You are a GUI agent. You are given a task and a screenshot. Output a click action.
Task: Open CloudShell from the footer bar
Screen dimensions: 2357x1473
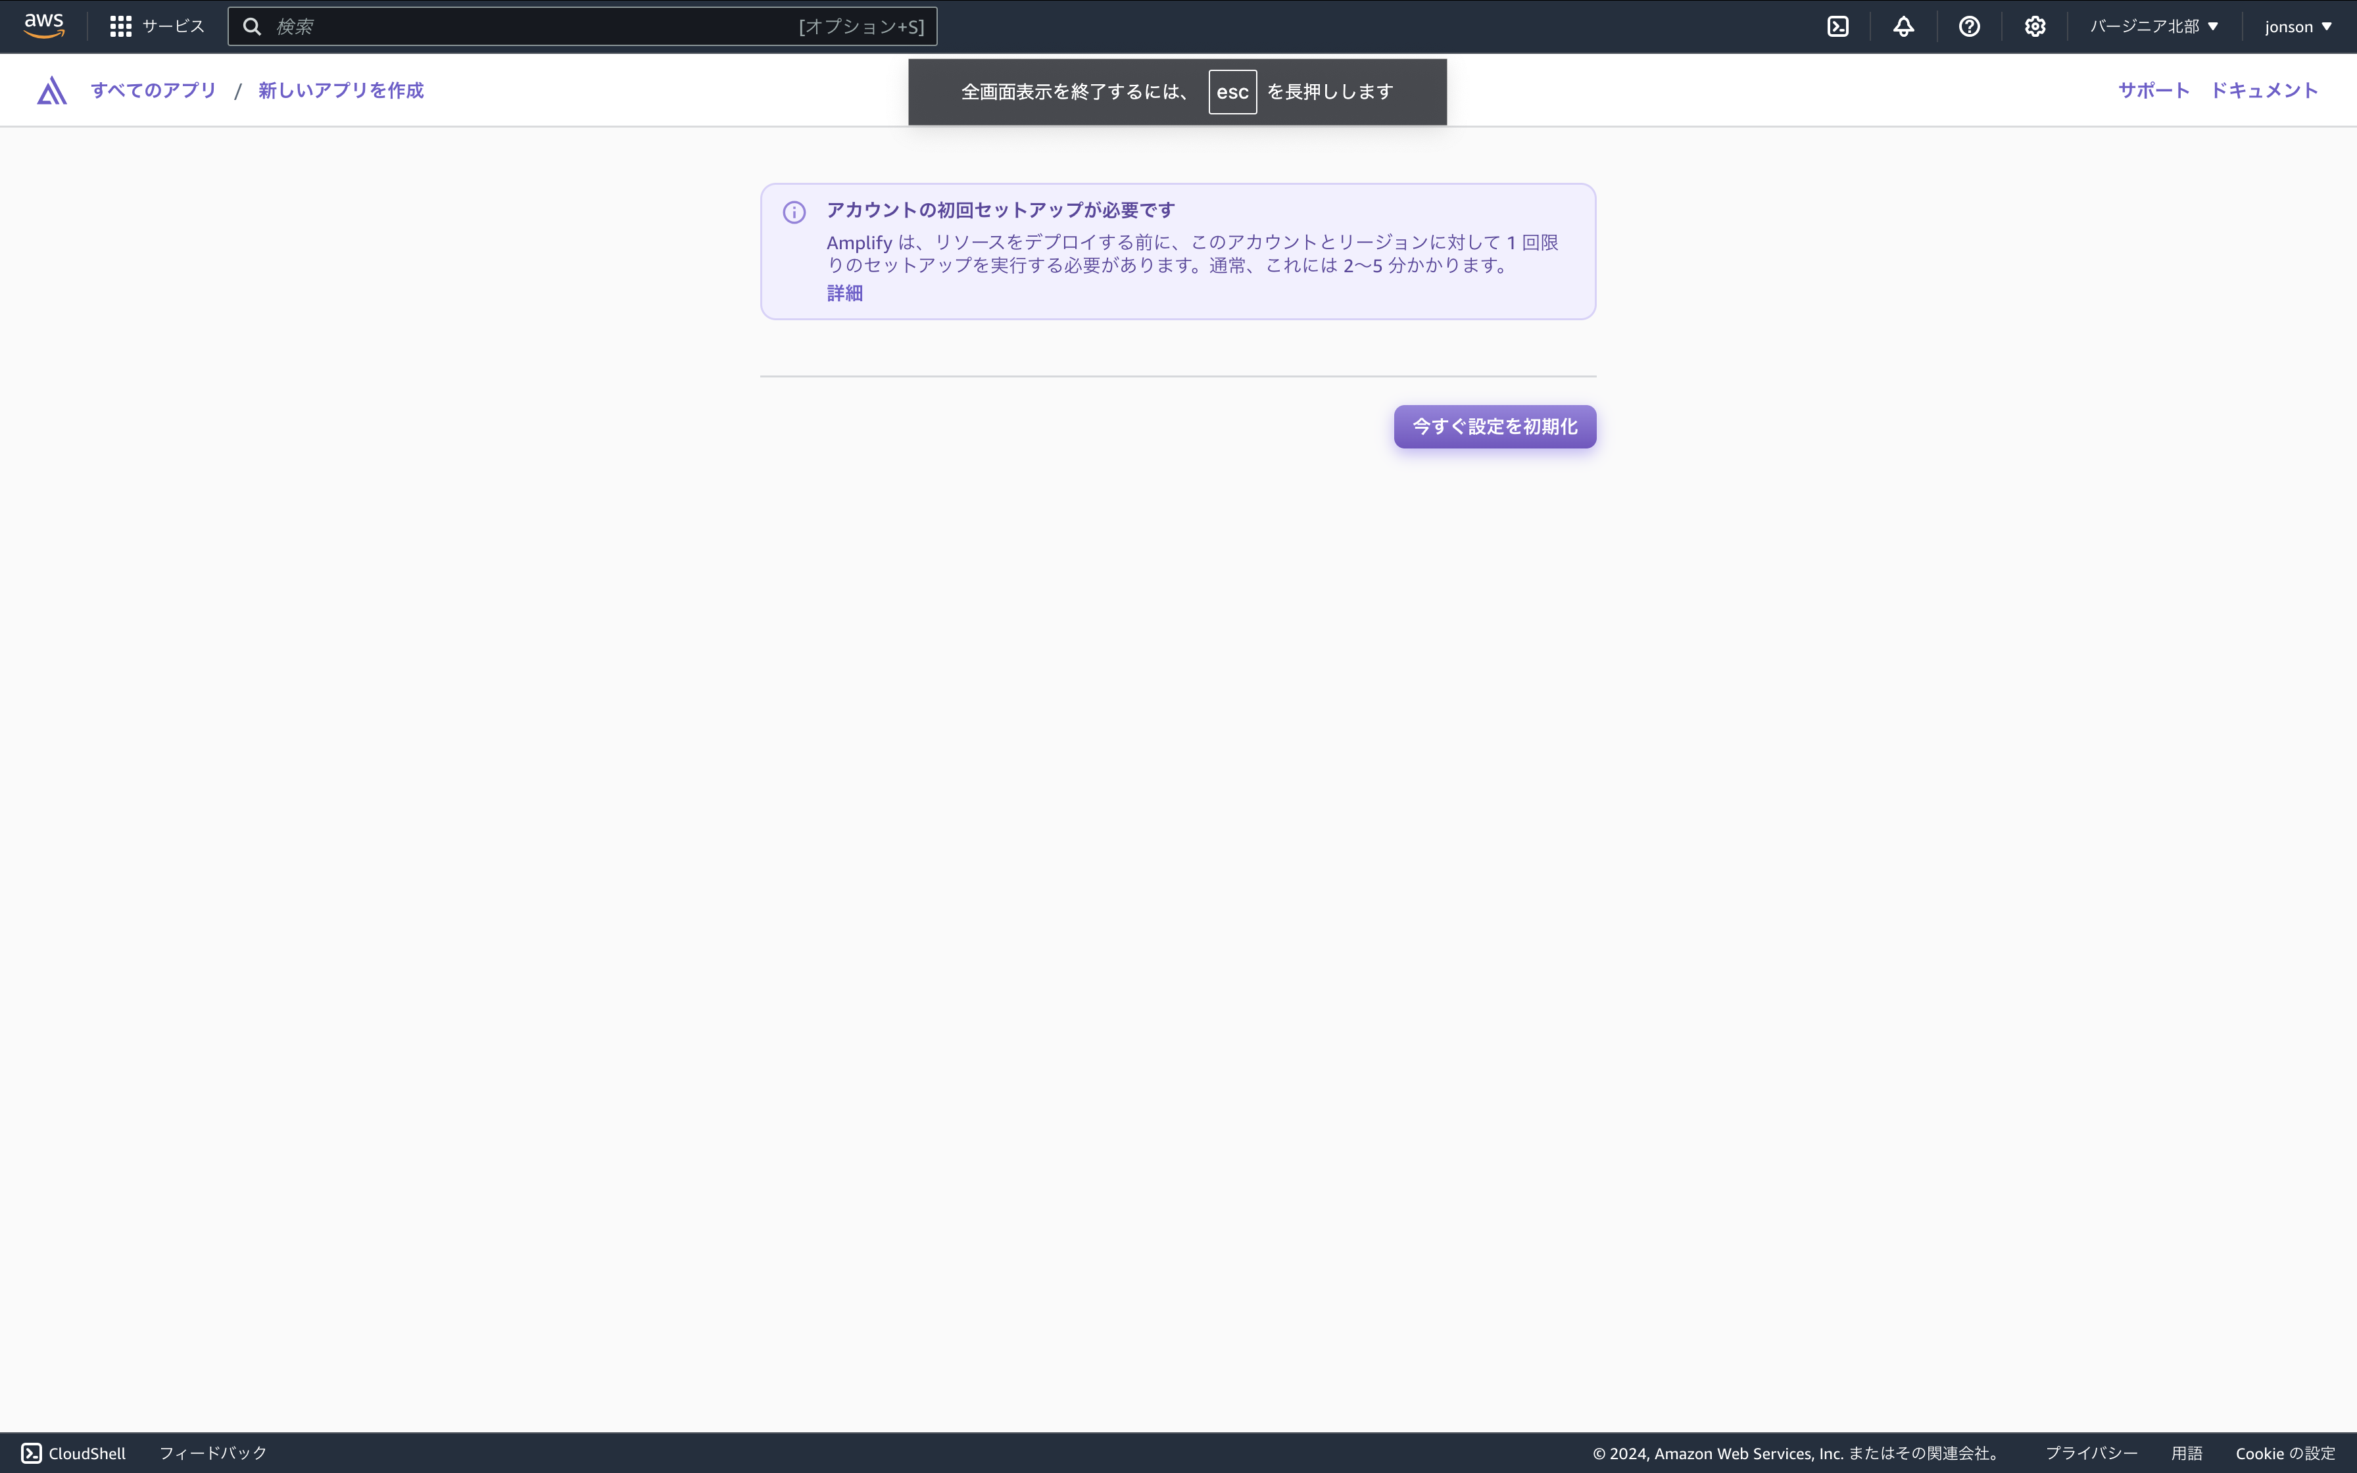(x=74, y=1453)
